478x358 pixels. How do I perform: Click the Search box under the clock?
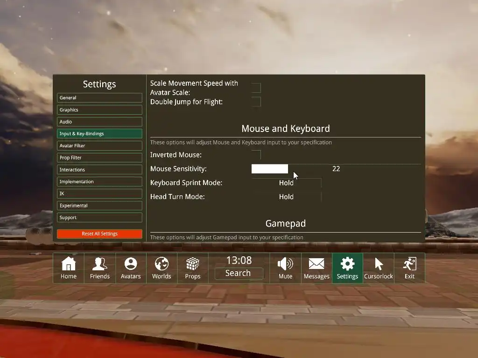(x=239, y=273)
